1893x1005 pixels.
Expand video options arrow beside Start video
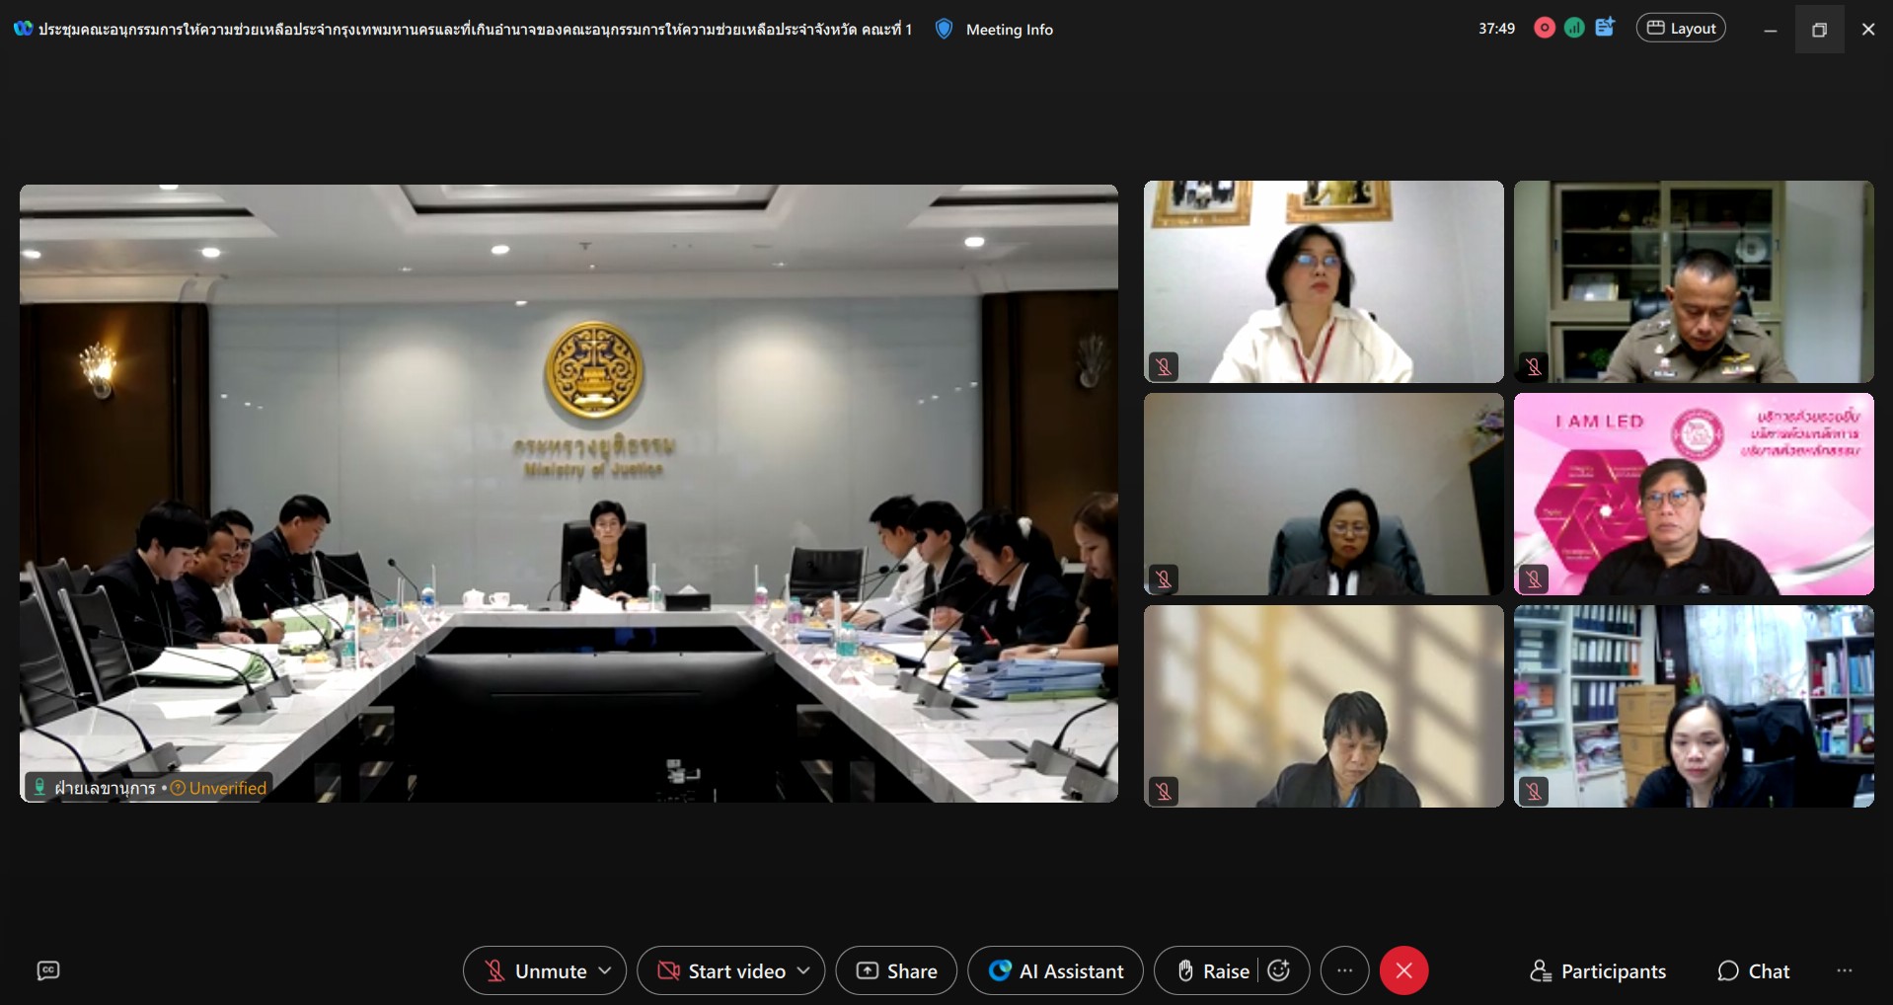(803, 970)
